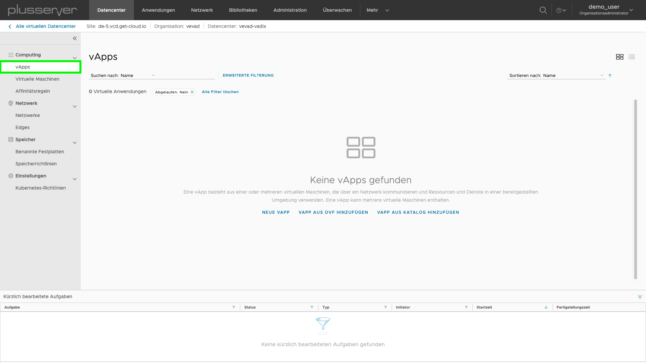Collapse the Speicher section chevron
This screenshot has height=363, width=646.
click(x=75, y=143)
